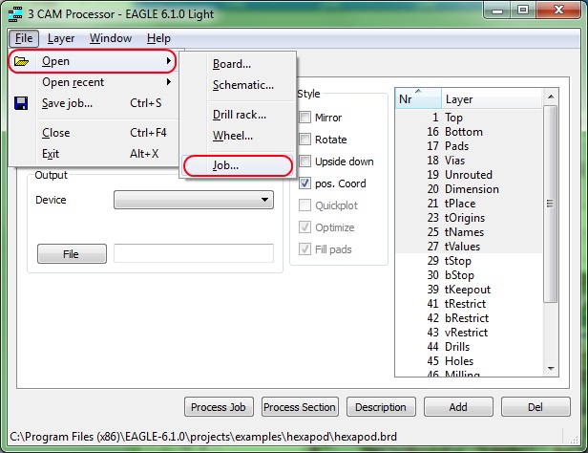Expand the Open recent submenu arrow
This screenshot has width=588, height=453.
tap(169, 81)
